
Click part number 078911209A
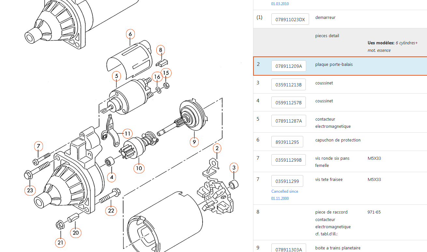(289, 66)
